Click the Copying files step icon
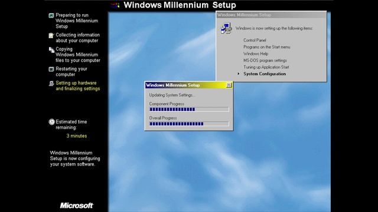This screenshot has width=378, height=212. coord(51,49)
